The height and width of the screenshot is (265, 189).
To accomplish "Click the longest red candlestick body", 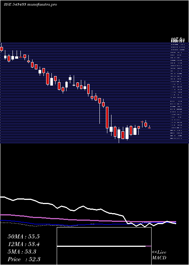I will tap(107, 117).
